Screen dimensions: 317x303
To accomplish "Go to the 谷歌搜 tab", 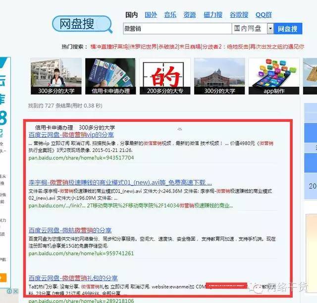I will coord(239,15).
